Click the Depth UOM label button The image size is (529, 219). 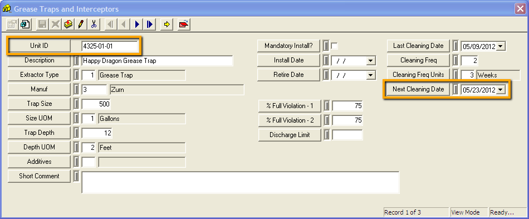39,147
